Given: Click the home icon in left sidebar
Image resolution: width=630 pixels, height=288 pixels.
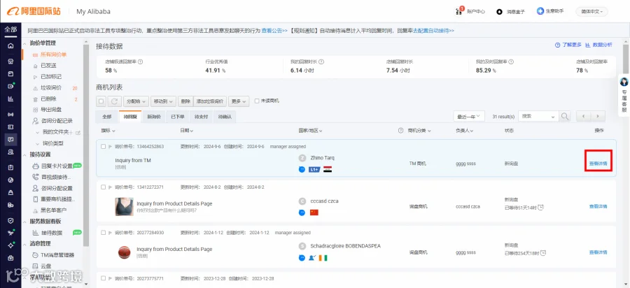Looking at the screenshot, I should point(10,45).
